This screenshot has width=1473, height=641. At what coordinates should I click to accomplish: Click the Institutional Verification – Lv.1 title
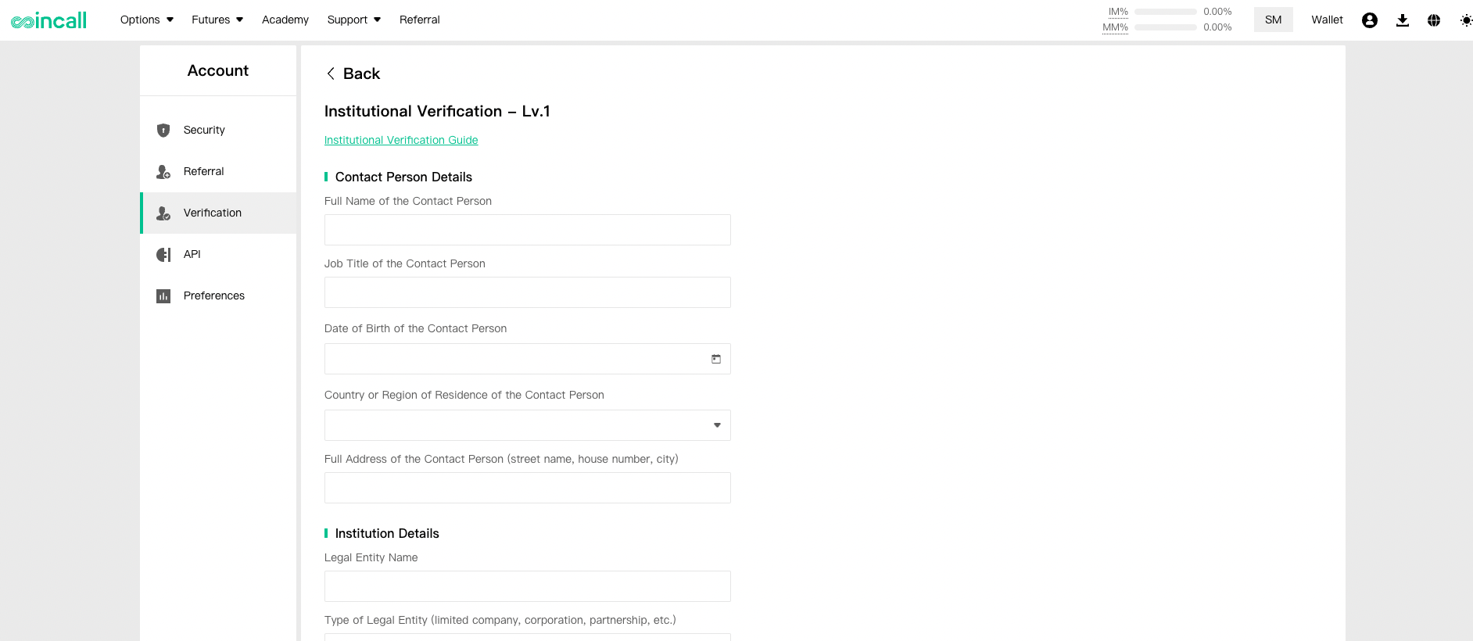pyautogui.click(x=437, y=111)
